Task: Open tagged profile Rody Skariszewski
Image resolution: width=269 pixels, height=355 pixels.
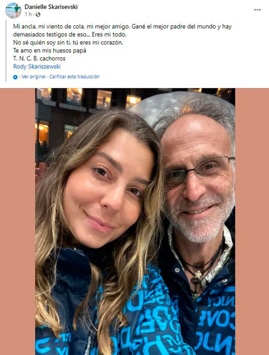Action: [37, 67]
